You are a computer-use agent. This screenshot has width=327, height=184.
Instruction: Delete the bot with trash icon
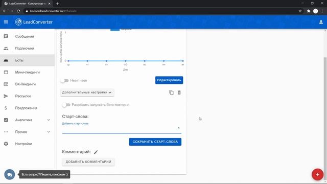pyautogui.click(x=179, y=93)
